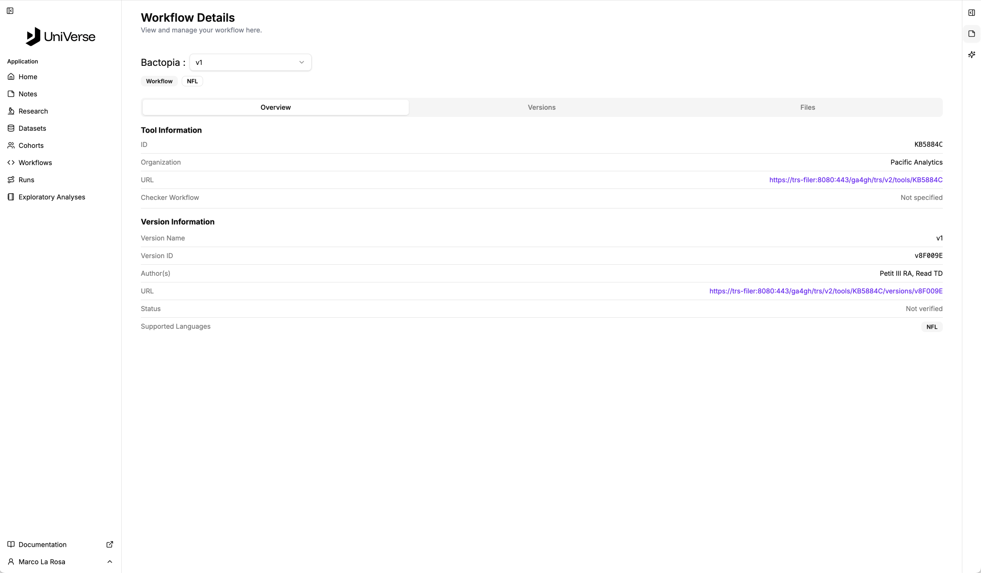Click the NFL tag under Bactopia
The width and height of the screenshot is (981, 573).
point(192,81)
